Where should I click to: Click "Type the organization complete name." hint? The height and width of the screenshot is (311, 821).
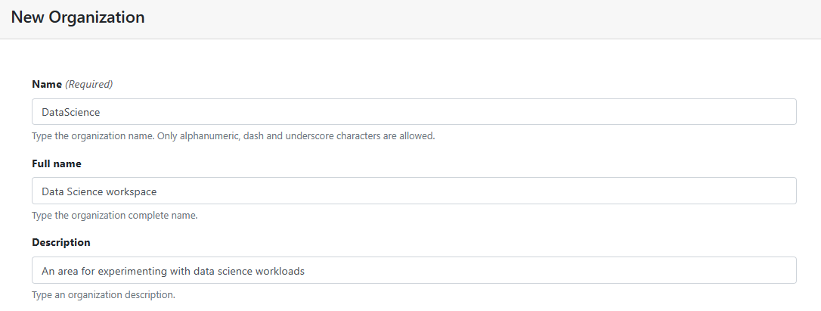pyautogui.click(x=114, y=216)
